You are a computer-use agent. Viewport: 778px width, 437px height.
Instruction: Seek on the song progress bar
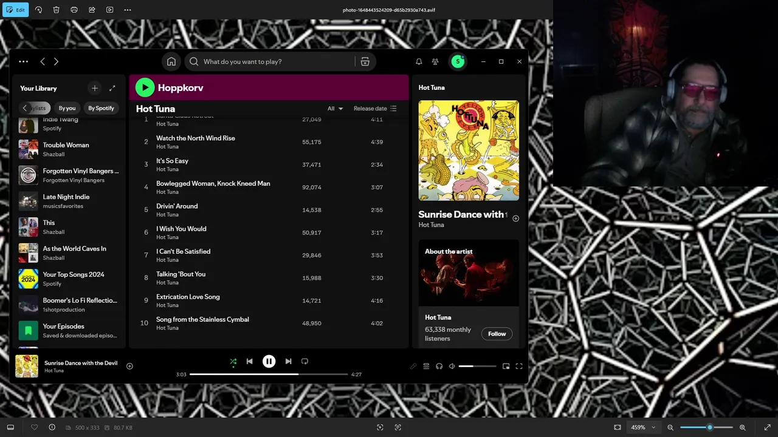coord(269,374)
